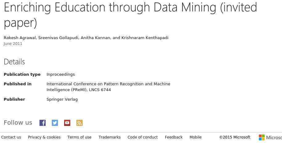
Task: Click the Microsoft logo in footer
Action: pyautogui.click(x=270, y=137)
